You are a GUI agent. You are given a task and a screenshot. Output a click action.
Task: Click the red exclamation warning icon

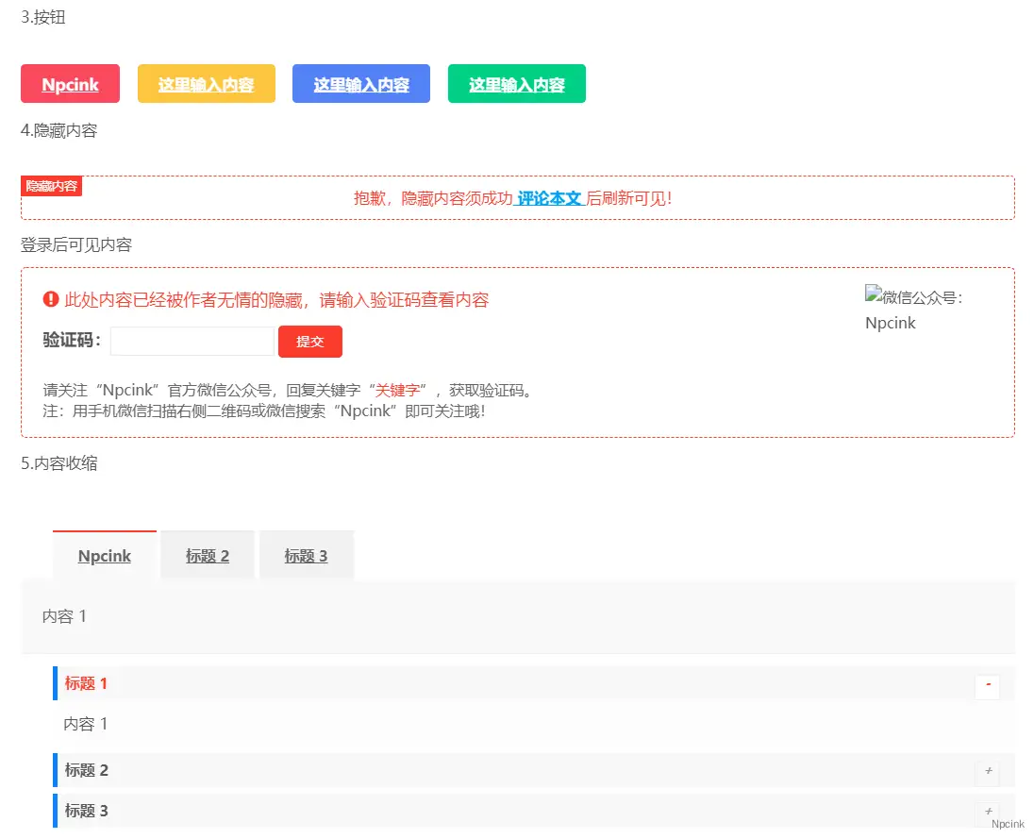pos(50,299)
